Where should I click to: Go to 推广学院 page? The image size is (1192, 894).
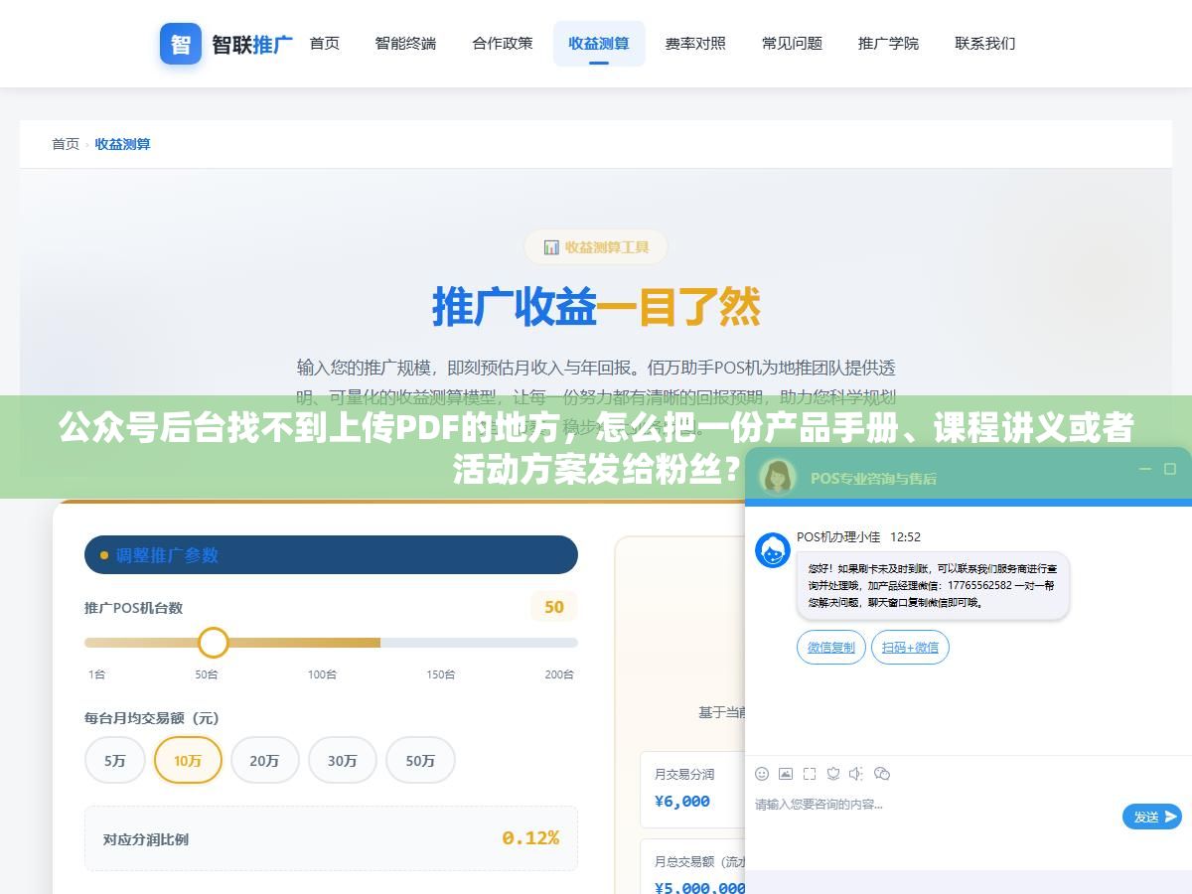[888, 44]
